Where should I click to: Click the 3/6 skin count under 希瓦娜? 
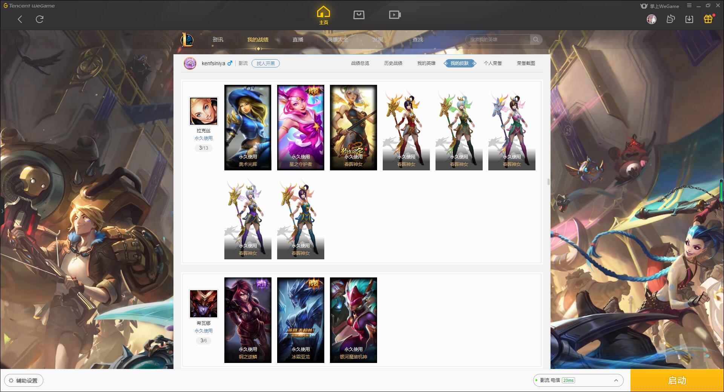204,341
